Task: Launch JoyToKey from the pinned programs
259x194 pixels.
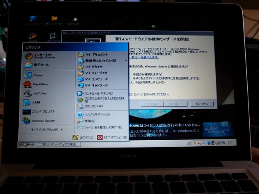Action: click(x=39, y=93)
